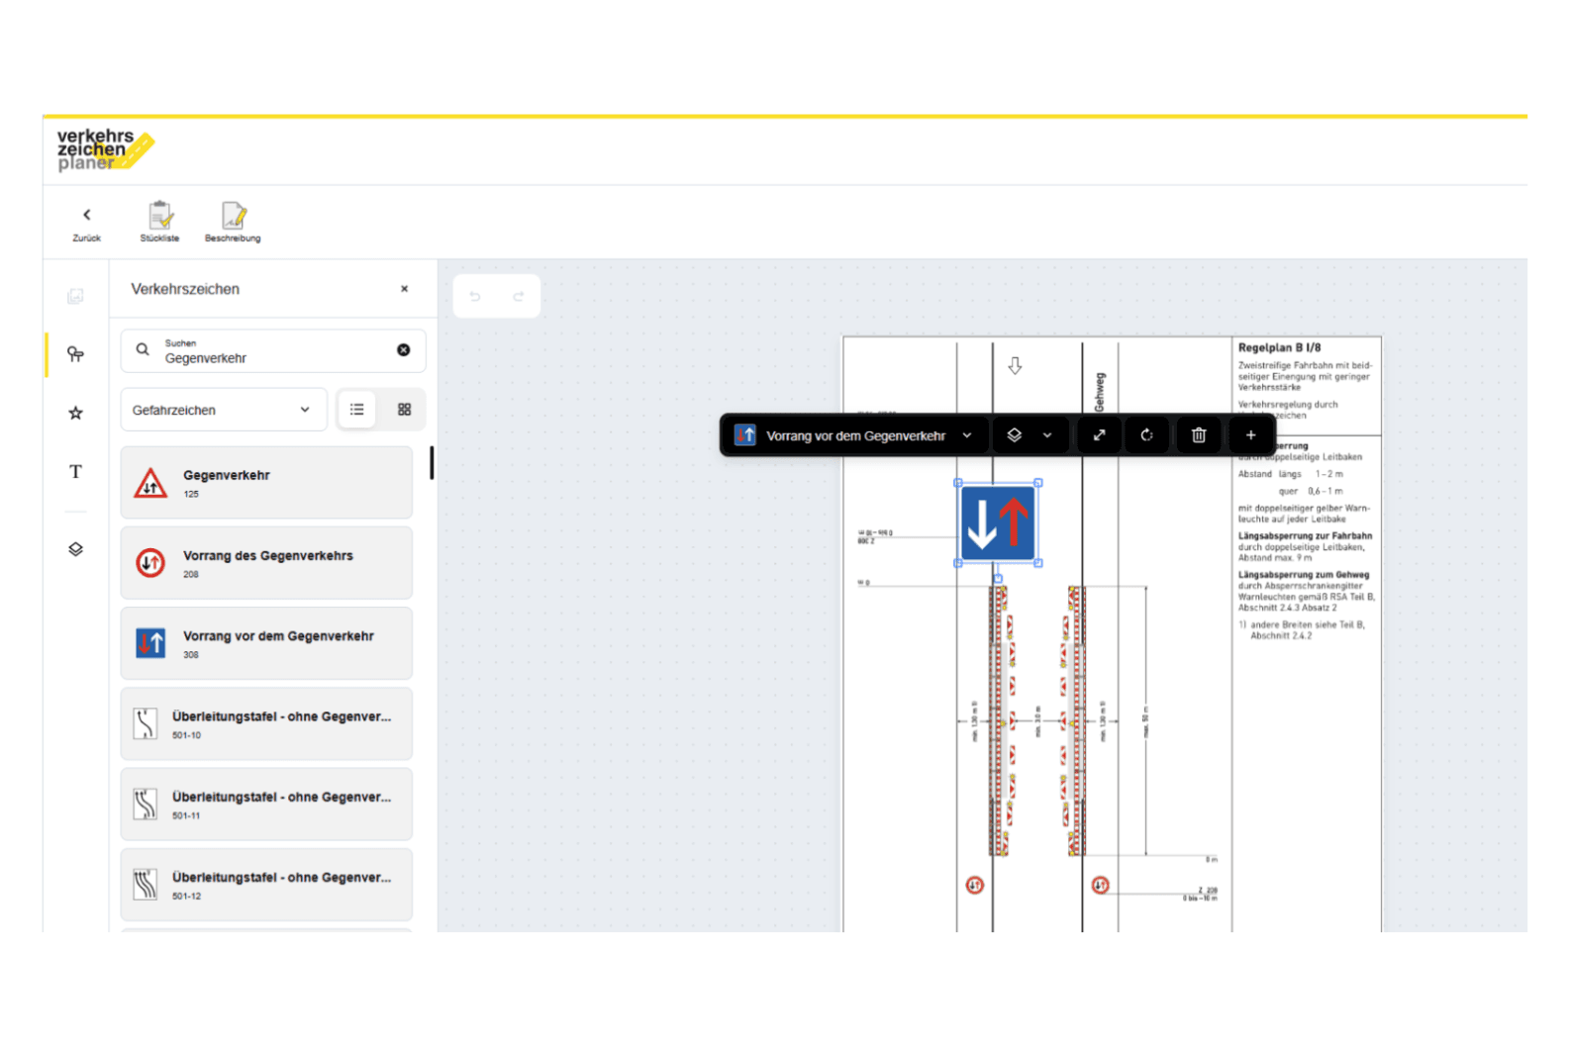Select the Vorrang des Gegenverkehrs 208 sign
Viewport: 1570px width, 1047px height.
[x=266, y=563]
